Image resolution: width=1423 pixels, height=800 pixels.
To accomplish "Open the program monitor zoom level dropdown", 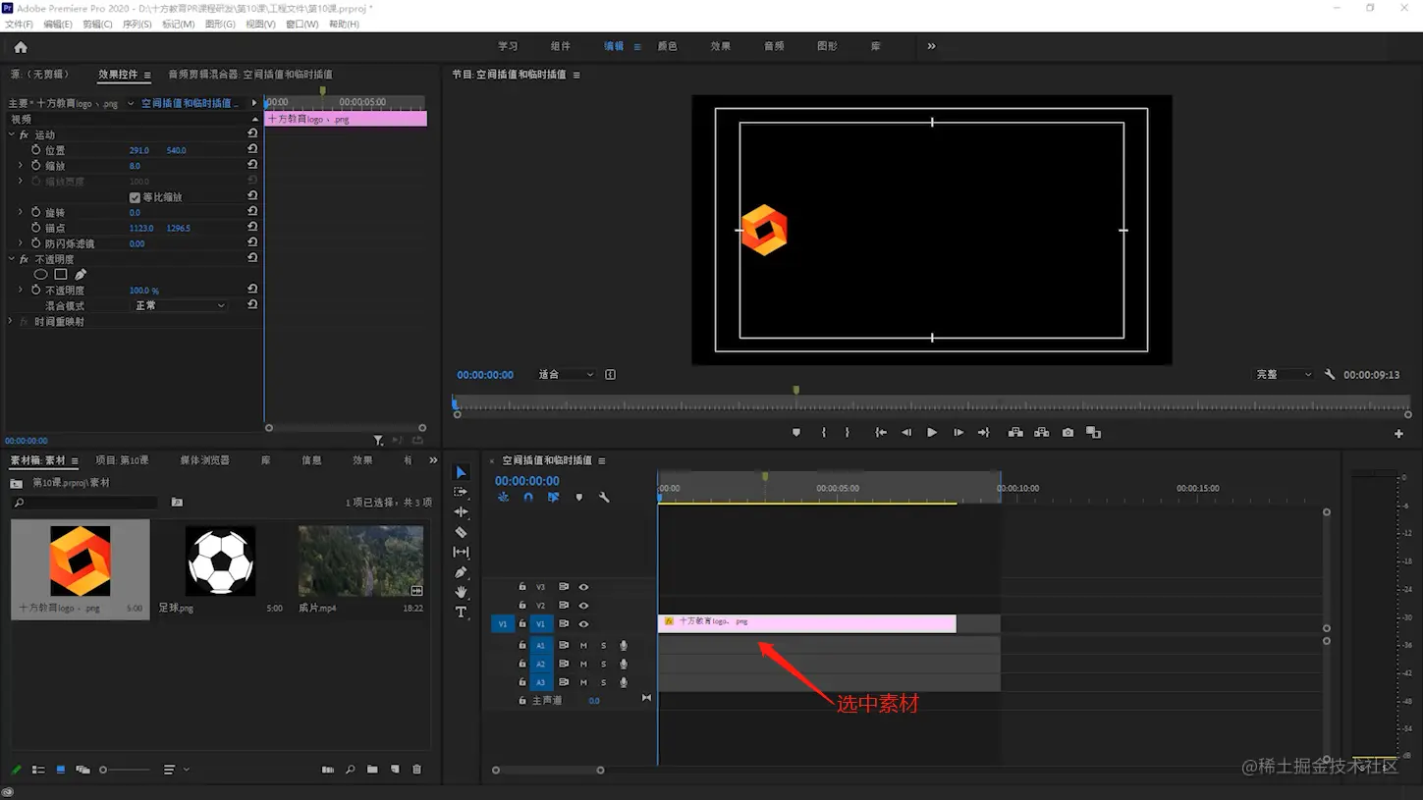I will [x=567, y=375].
